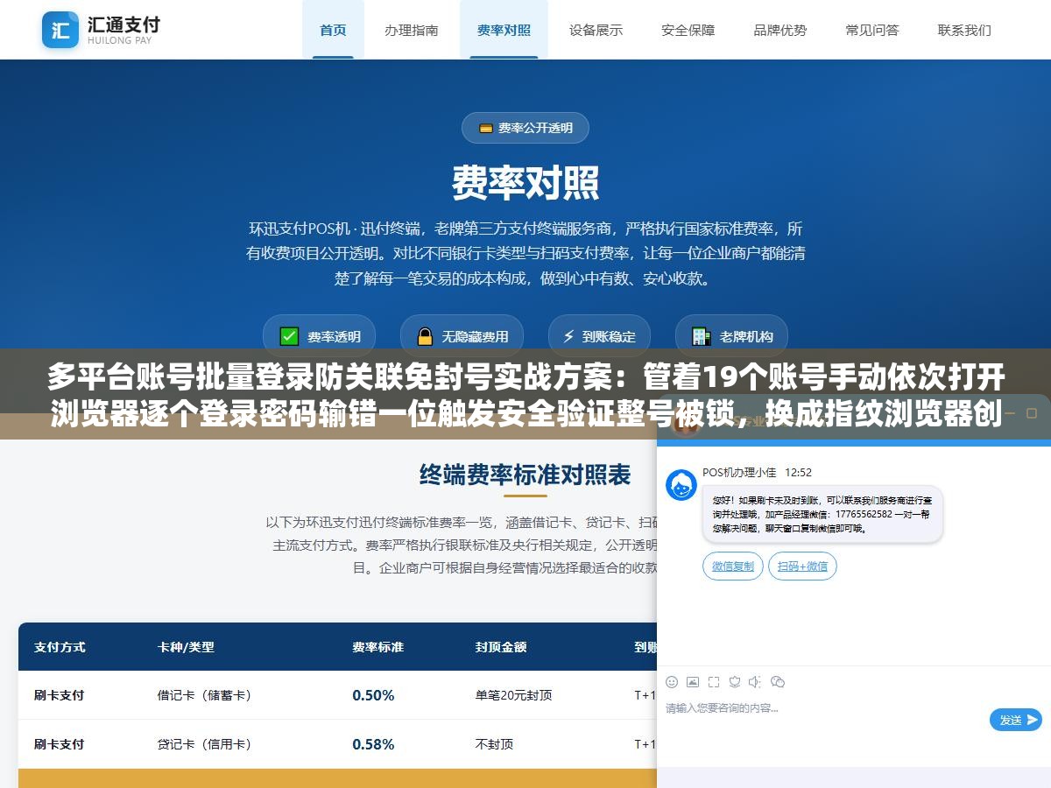1051x788 pixels.
Task: Click the 终端费率标准对照表 section heading
Action: [x=525, y=475]
